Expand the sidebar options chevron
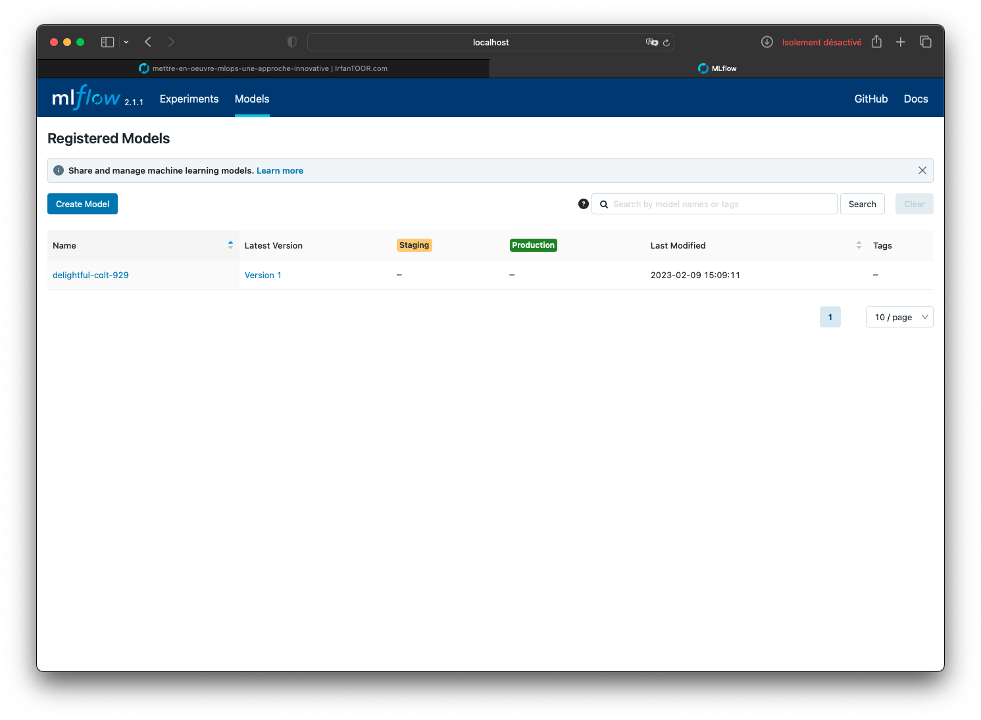This screenshot has height=720, width=981. click(126, 42)
